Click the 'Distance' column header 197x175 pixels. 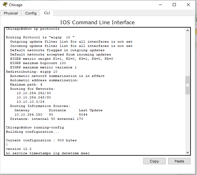point(57,110)
